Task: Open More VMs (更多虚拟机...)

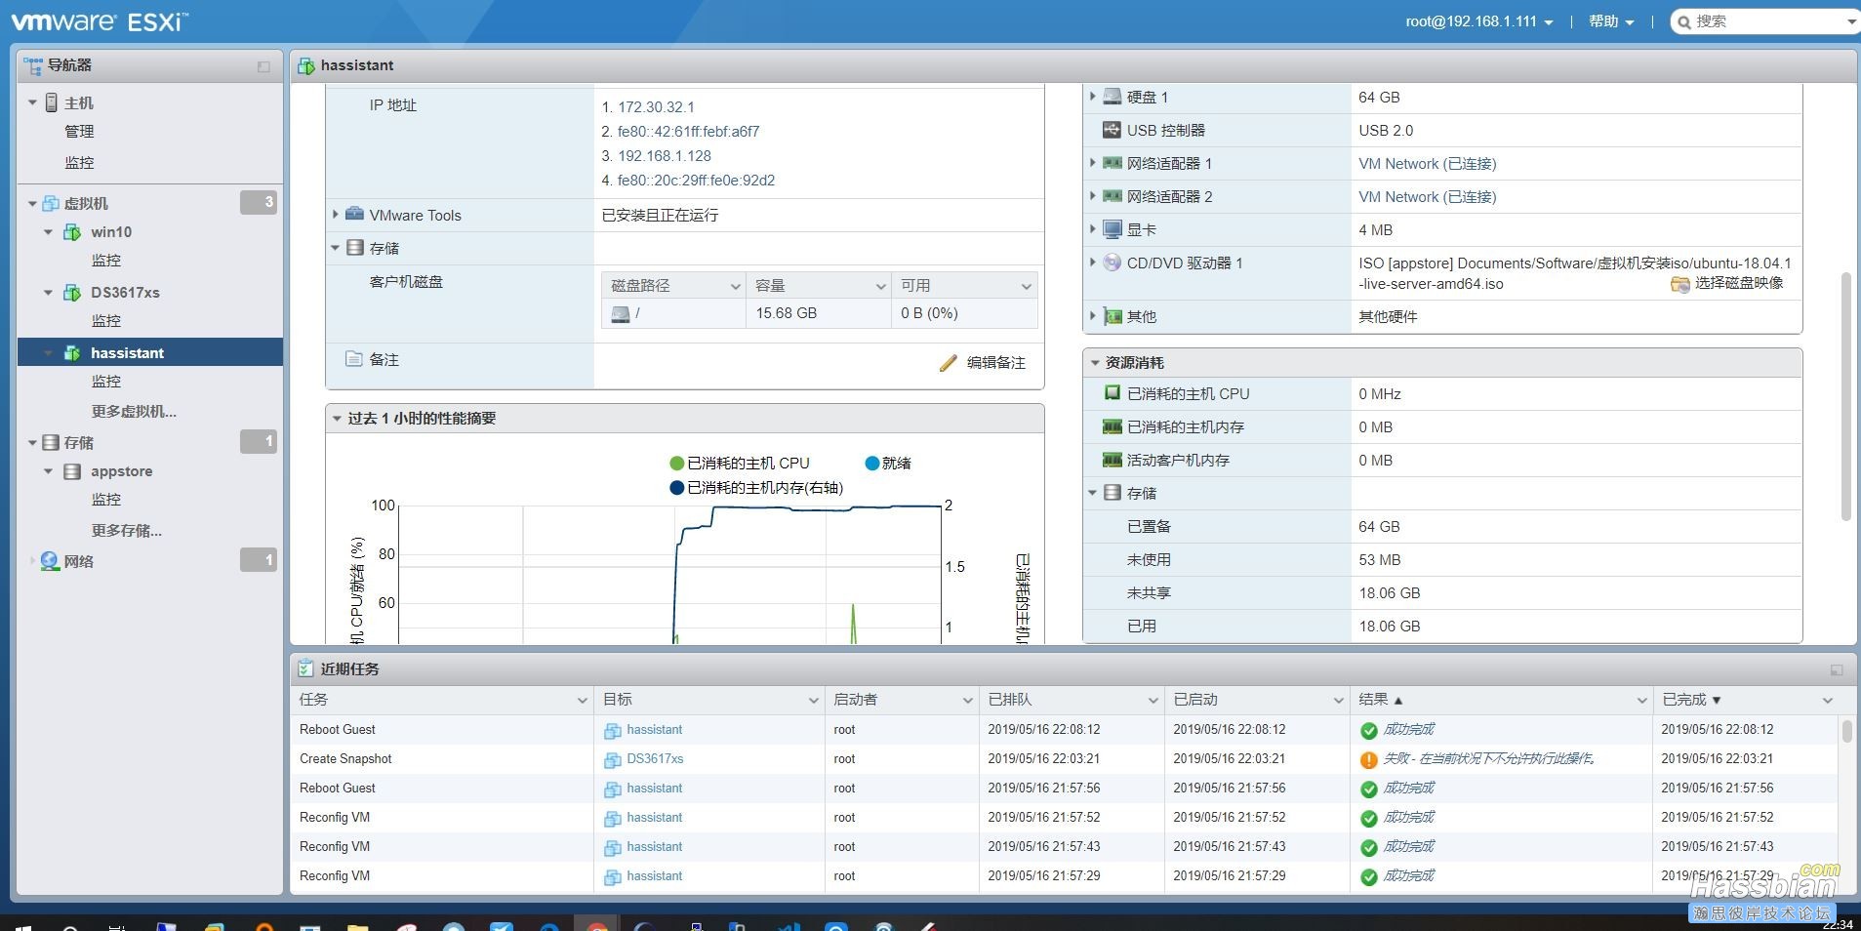Action: point(134,412)
